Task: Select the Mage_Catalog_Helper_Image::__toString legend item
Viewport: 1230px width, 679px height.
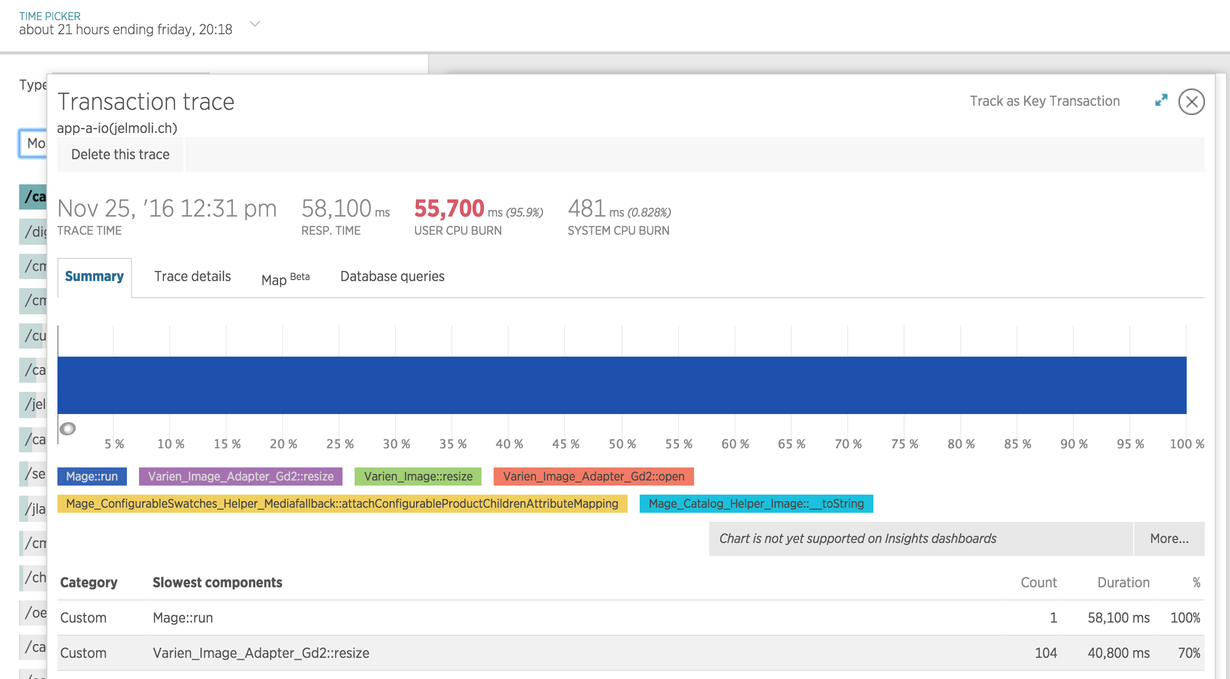Action: click(757, 504)
